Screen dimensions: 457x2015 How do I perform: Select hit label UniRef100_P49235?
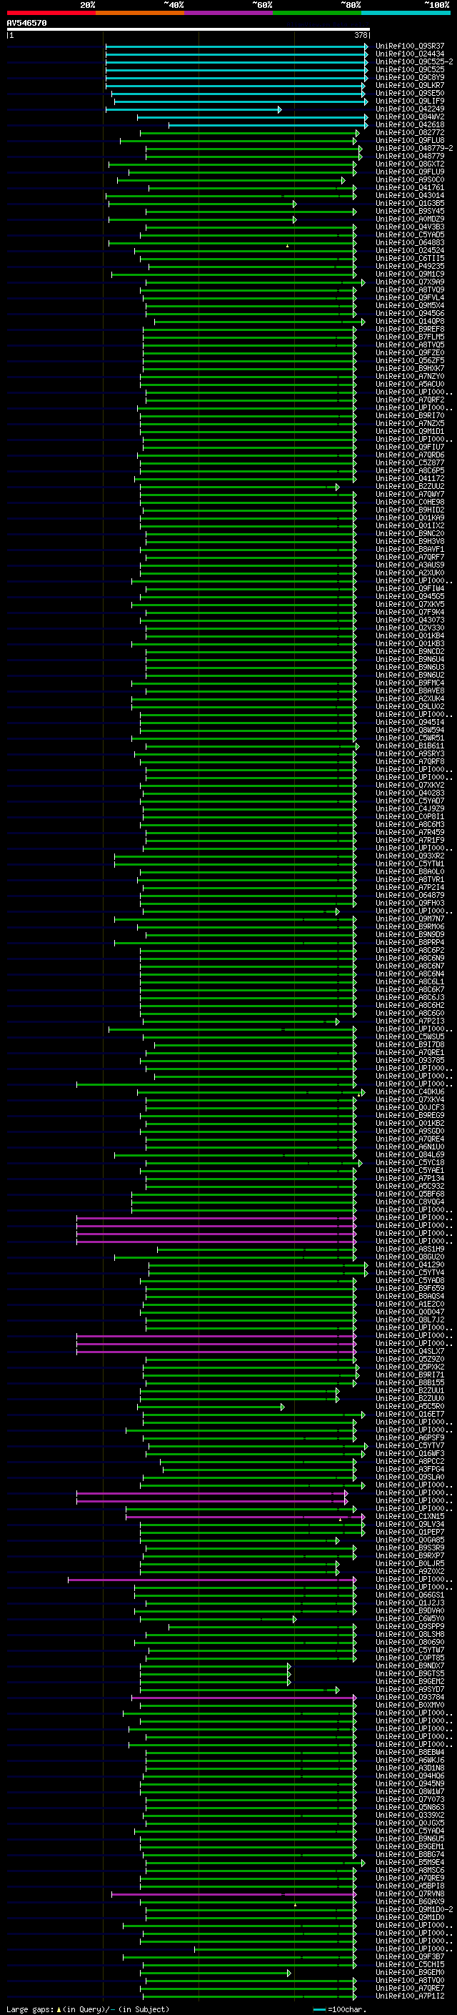(410, 266)
